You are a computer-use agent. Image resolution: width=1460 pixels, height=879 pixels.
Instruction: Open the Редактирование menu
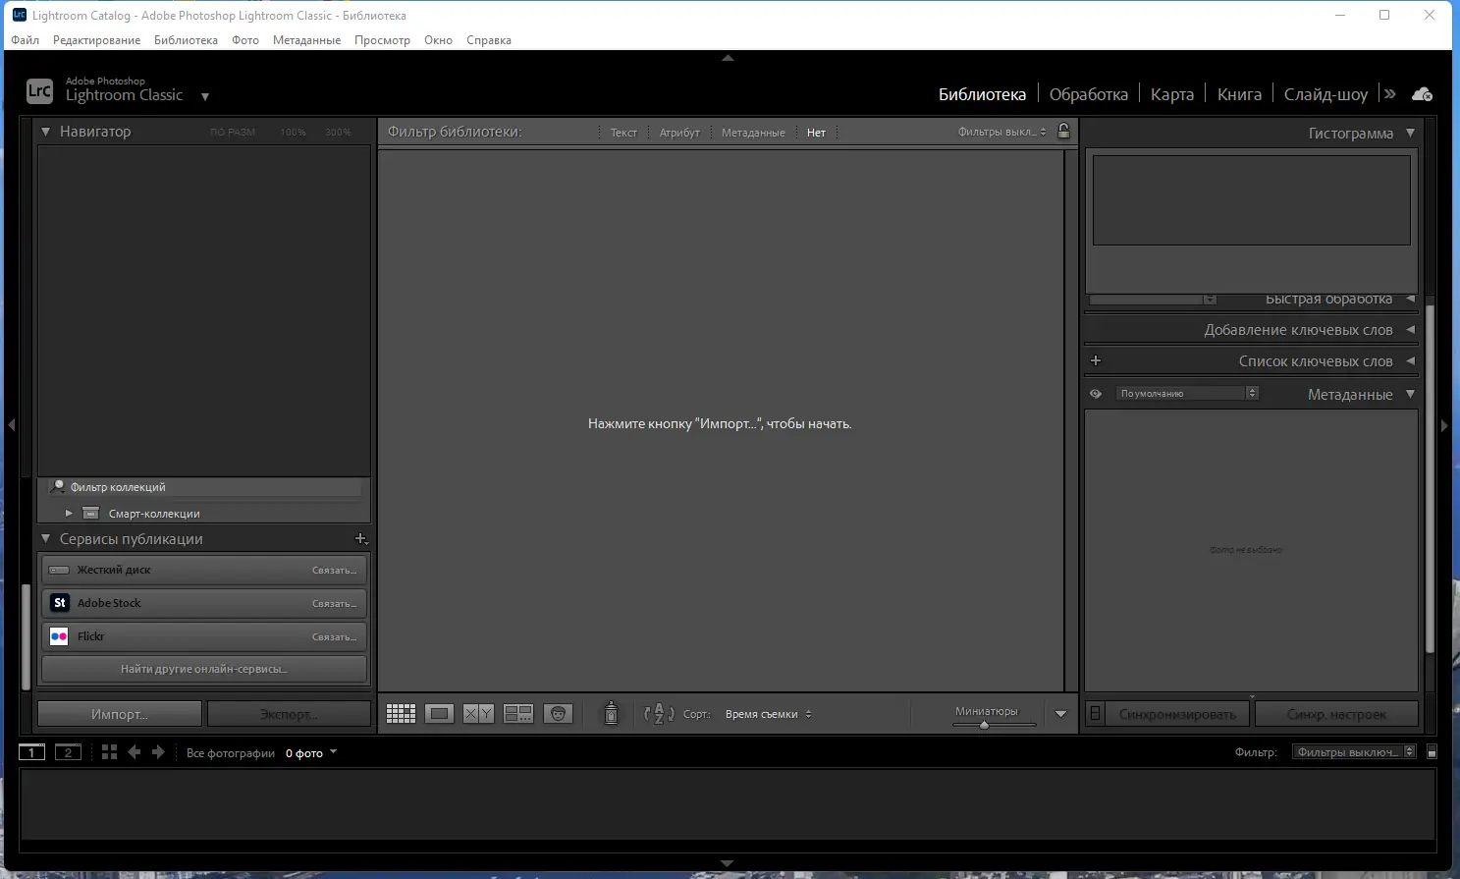point(96,40)
